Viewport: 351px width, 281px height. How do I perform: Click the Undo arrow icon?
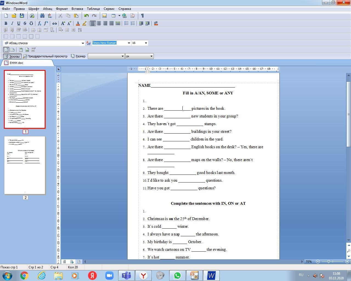86,16
